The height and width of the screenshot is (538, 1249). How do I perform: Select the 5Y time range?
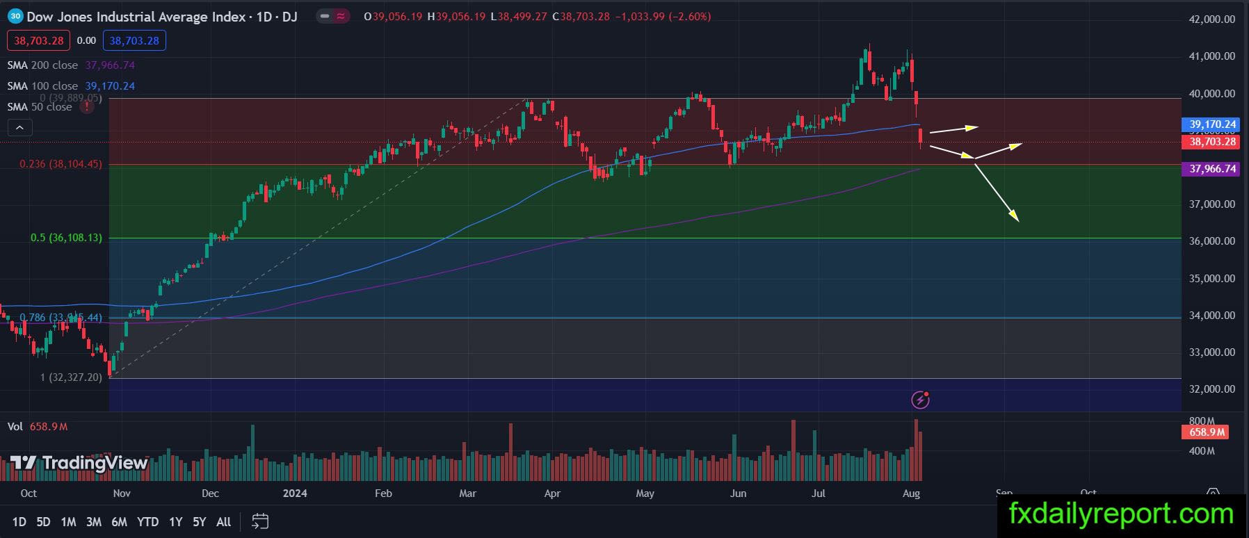199,521
